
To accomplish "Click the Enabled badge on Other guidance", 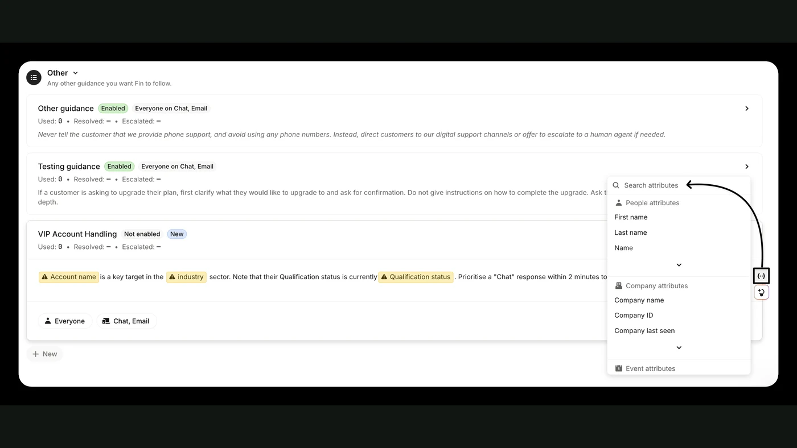I will [x=113, y=109].
